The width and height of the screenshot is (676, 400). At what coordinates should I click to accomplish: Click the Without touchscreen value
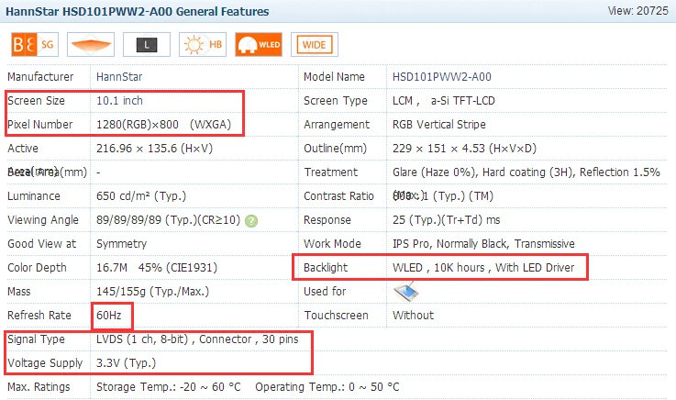pyautogui.click(x=413, y=316)
